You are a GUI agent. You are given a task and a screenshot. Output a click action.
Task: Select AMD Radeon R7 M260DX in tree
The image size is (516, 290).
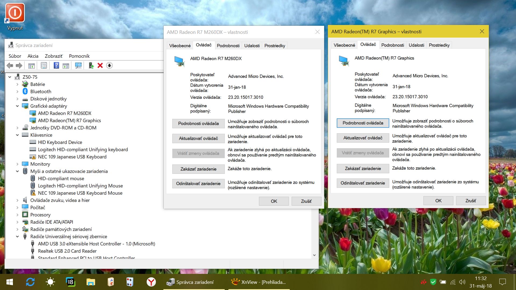coord(64,113)
